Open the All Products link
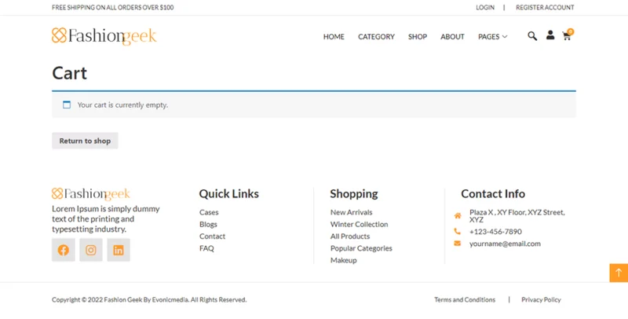 [350, 236]
